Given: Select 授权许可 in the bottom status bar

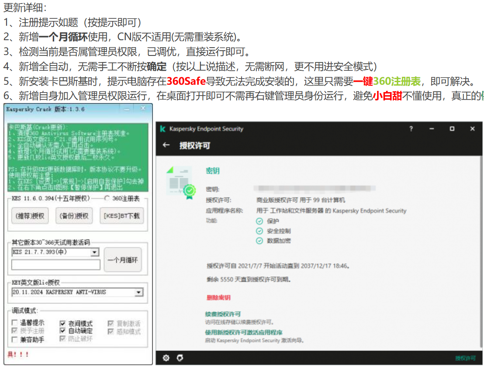Looking at the screenshot, I should tap(466, 358).
